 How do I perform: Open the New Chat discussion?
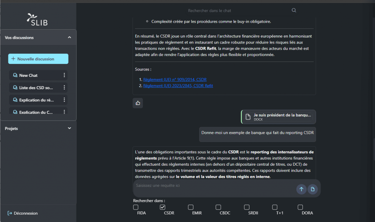29,75
